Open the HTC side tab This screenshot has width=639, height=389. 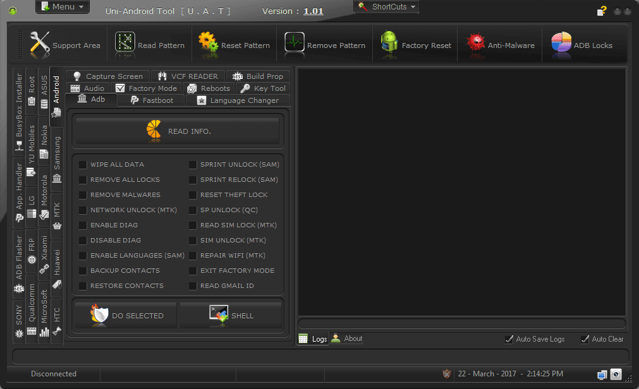point(57,322)
